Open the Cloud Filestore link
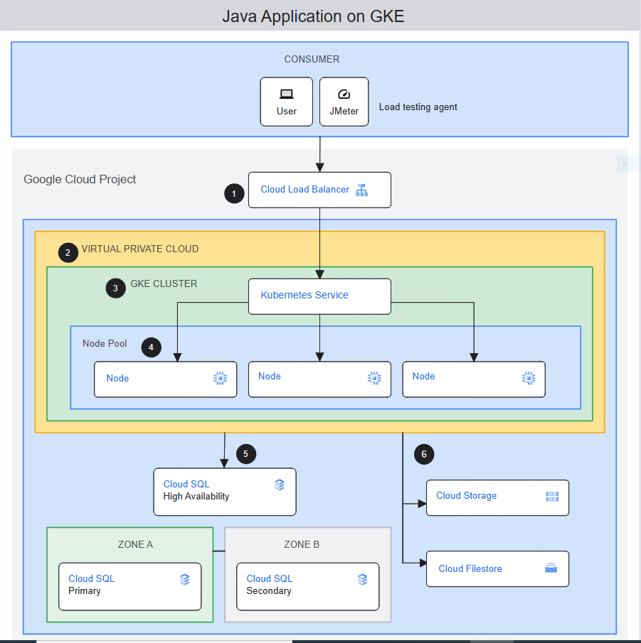This screenshot has width=641, height=643. click(x=470, y=568)
